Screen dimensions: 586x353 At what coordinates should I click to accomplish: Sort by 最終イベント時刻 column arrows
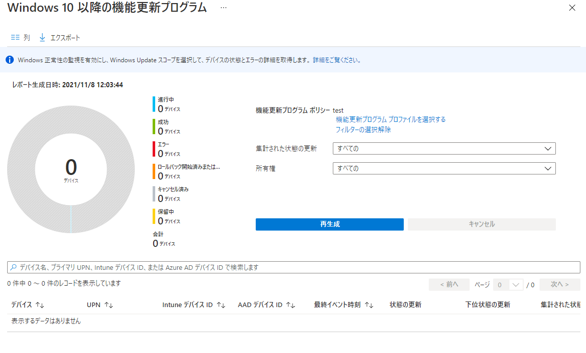tap(369, 305)
